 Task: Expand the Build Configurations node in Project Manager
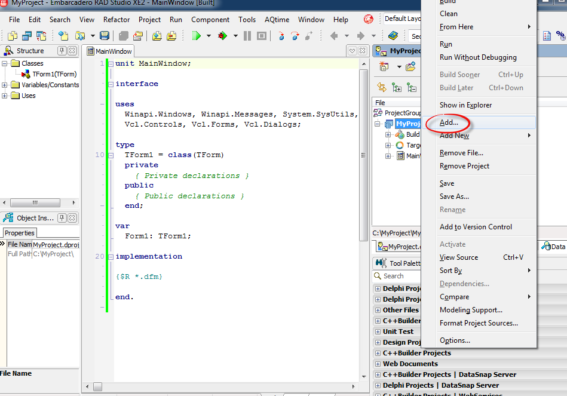pyautogui.click(x=388, y=134)
